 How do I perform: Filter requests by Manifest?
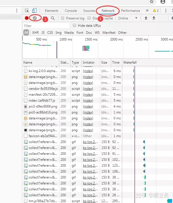pyautogui.click(x=109, y=32)
